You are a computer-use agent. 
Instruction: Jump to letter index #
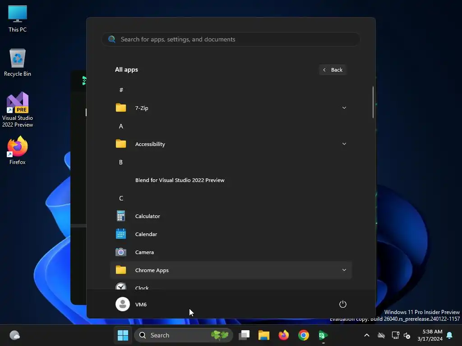pos(121,90)
